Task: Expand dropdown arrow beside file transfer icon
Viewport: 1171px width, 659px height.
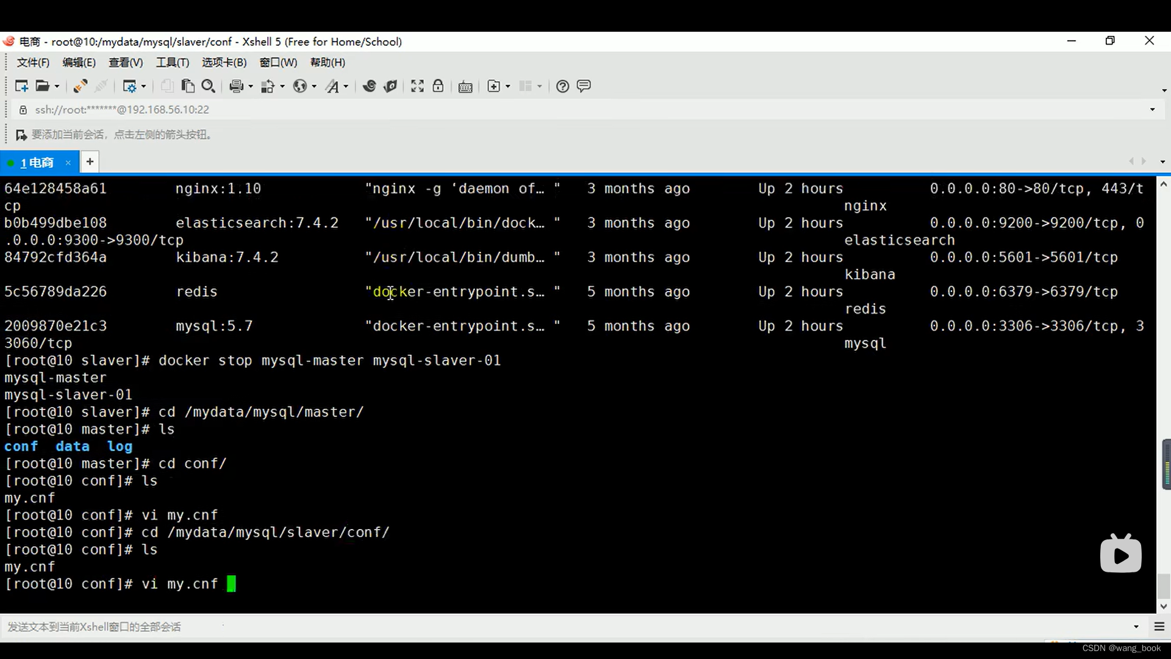Action: (282, 87)
